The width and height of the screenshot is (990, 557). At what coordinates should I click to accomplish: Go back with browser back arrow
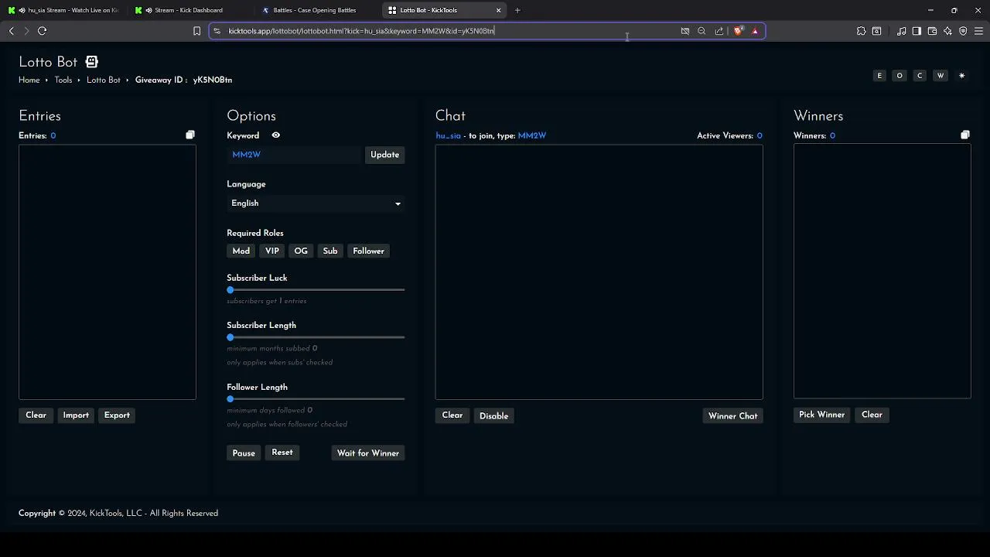(12, 31)
